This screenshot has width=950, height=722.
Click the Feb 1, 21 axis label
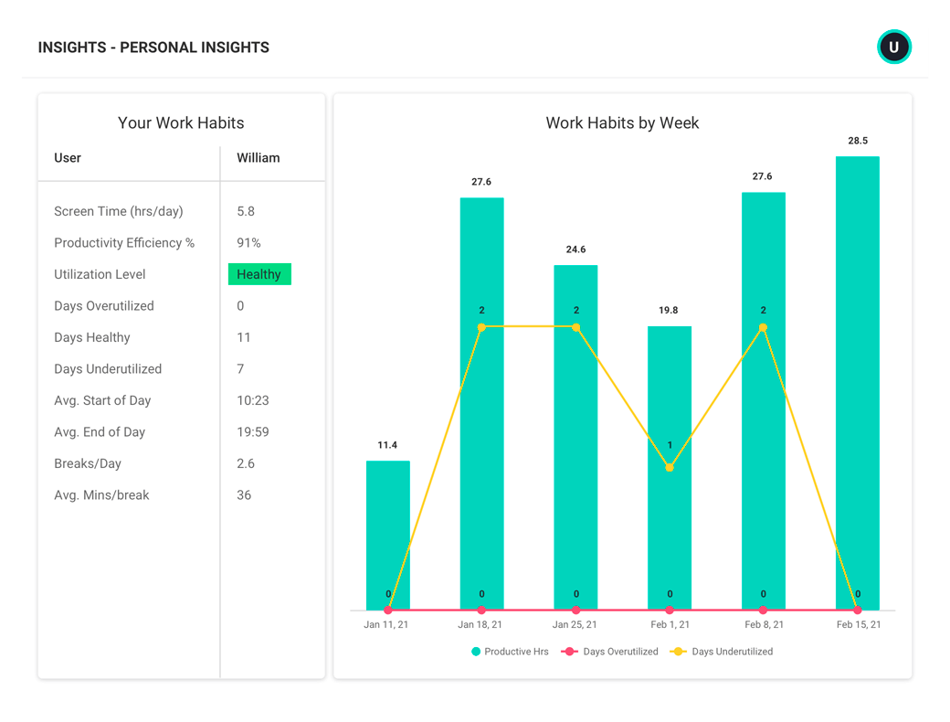(x=670, y=624)
